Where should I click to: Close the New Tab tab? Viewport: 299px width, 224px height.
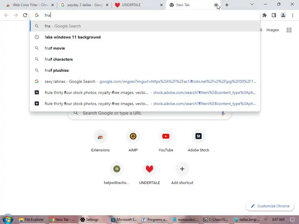click(x=216, y=5)
